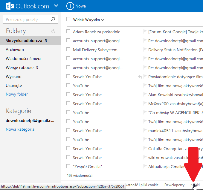
Task: Open message Alan Kowalski zasubskrybował
Action: pyautogui.click(x=175, y=95)
